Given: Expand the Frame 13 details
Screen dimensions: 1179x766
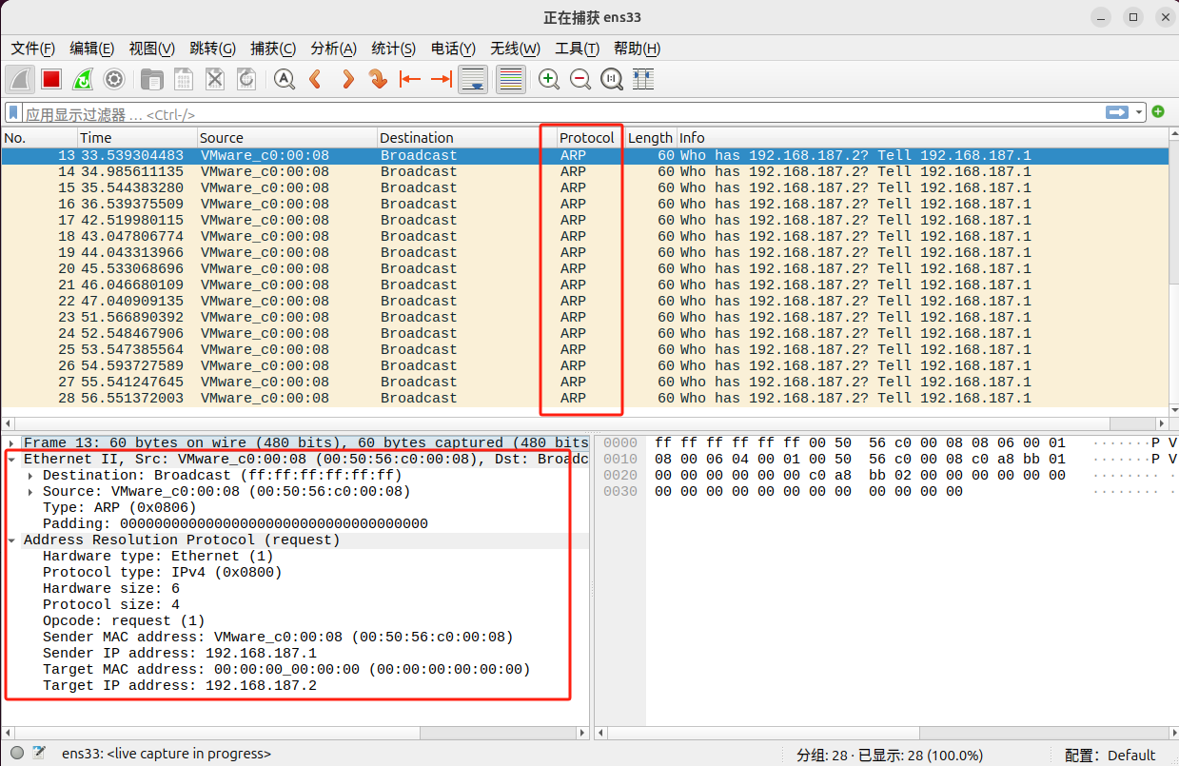Looking at the screenshot, I should [x=11, y=443].
